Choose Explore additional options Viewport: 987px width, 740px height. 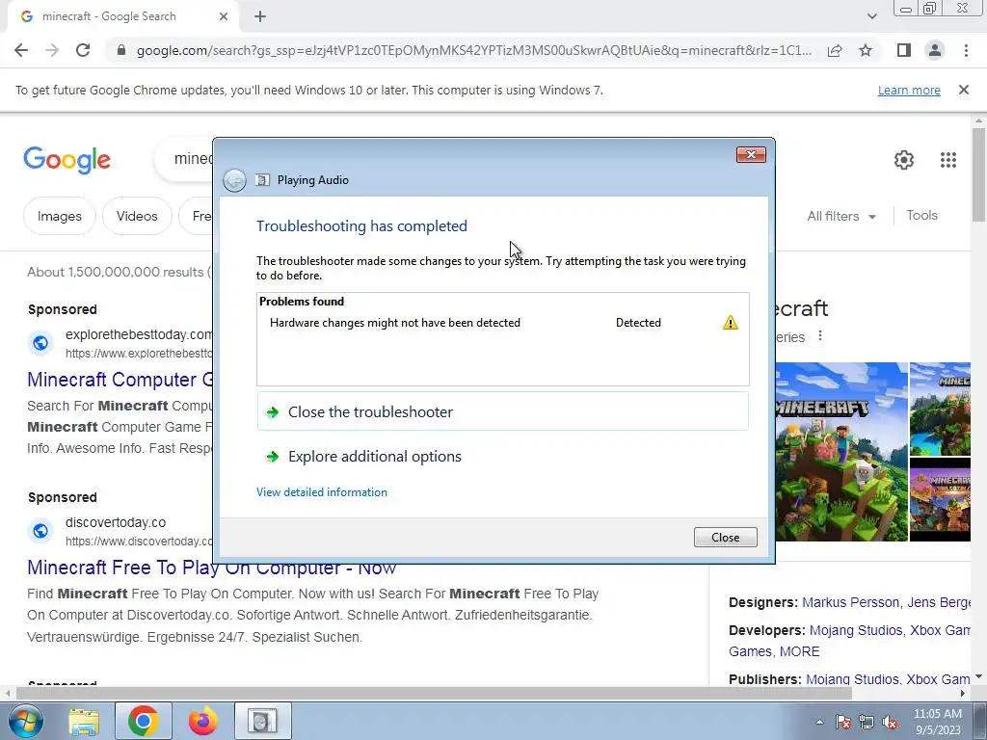[375, 456]
